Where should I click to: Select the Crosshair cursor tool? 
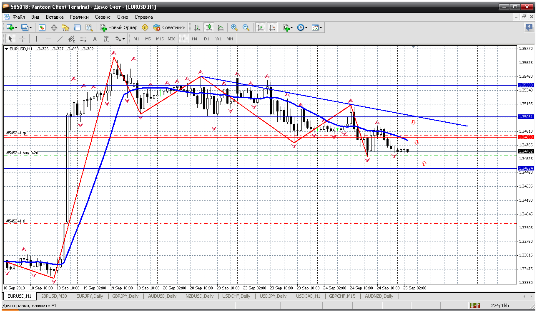pyautogui.click(x=22, y=39)
